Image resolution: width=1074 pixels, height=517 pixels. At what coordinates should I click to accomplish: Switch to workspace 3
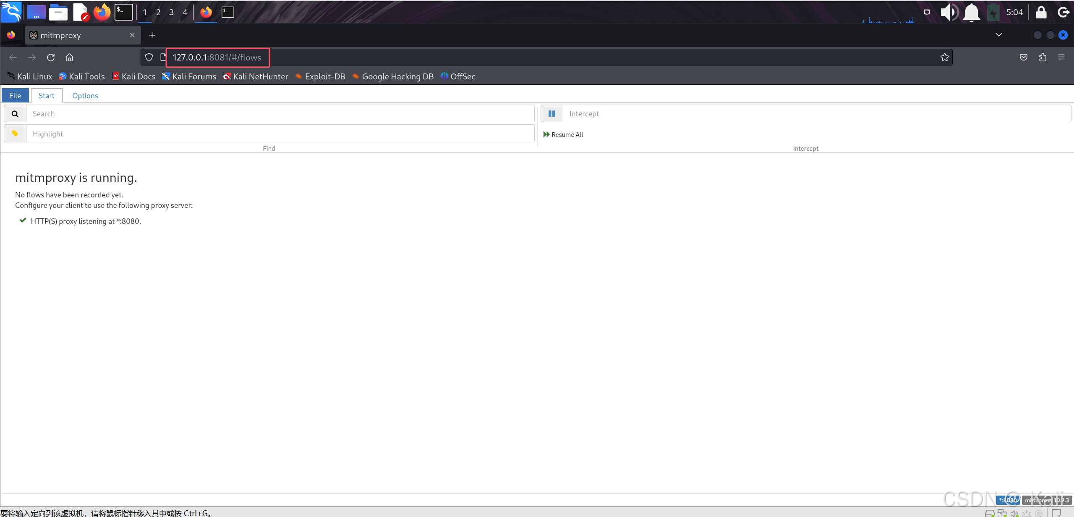click(x=171, y=12)
